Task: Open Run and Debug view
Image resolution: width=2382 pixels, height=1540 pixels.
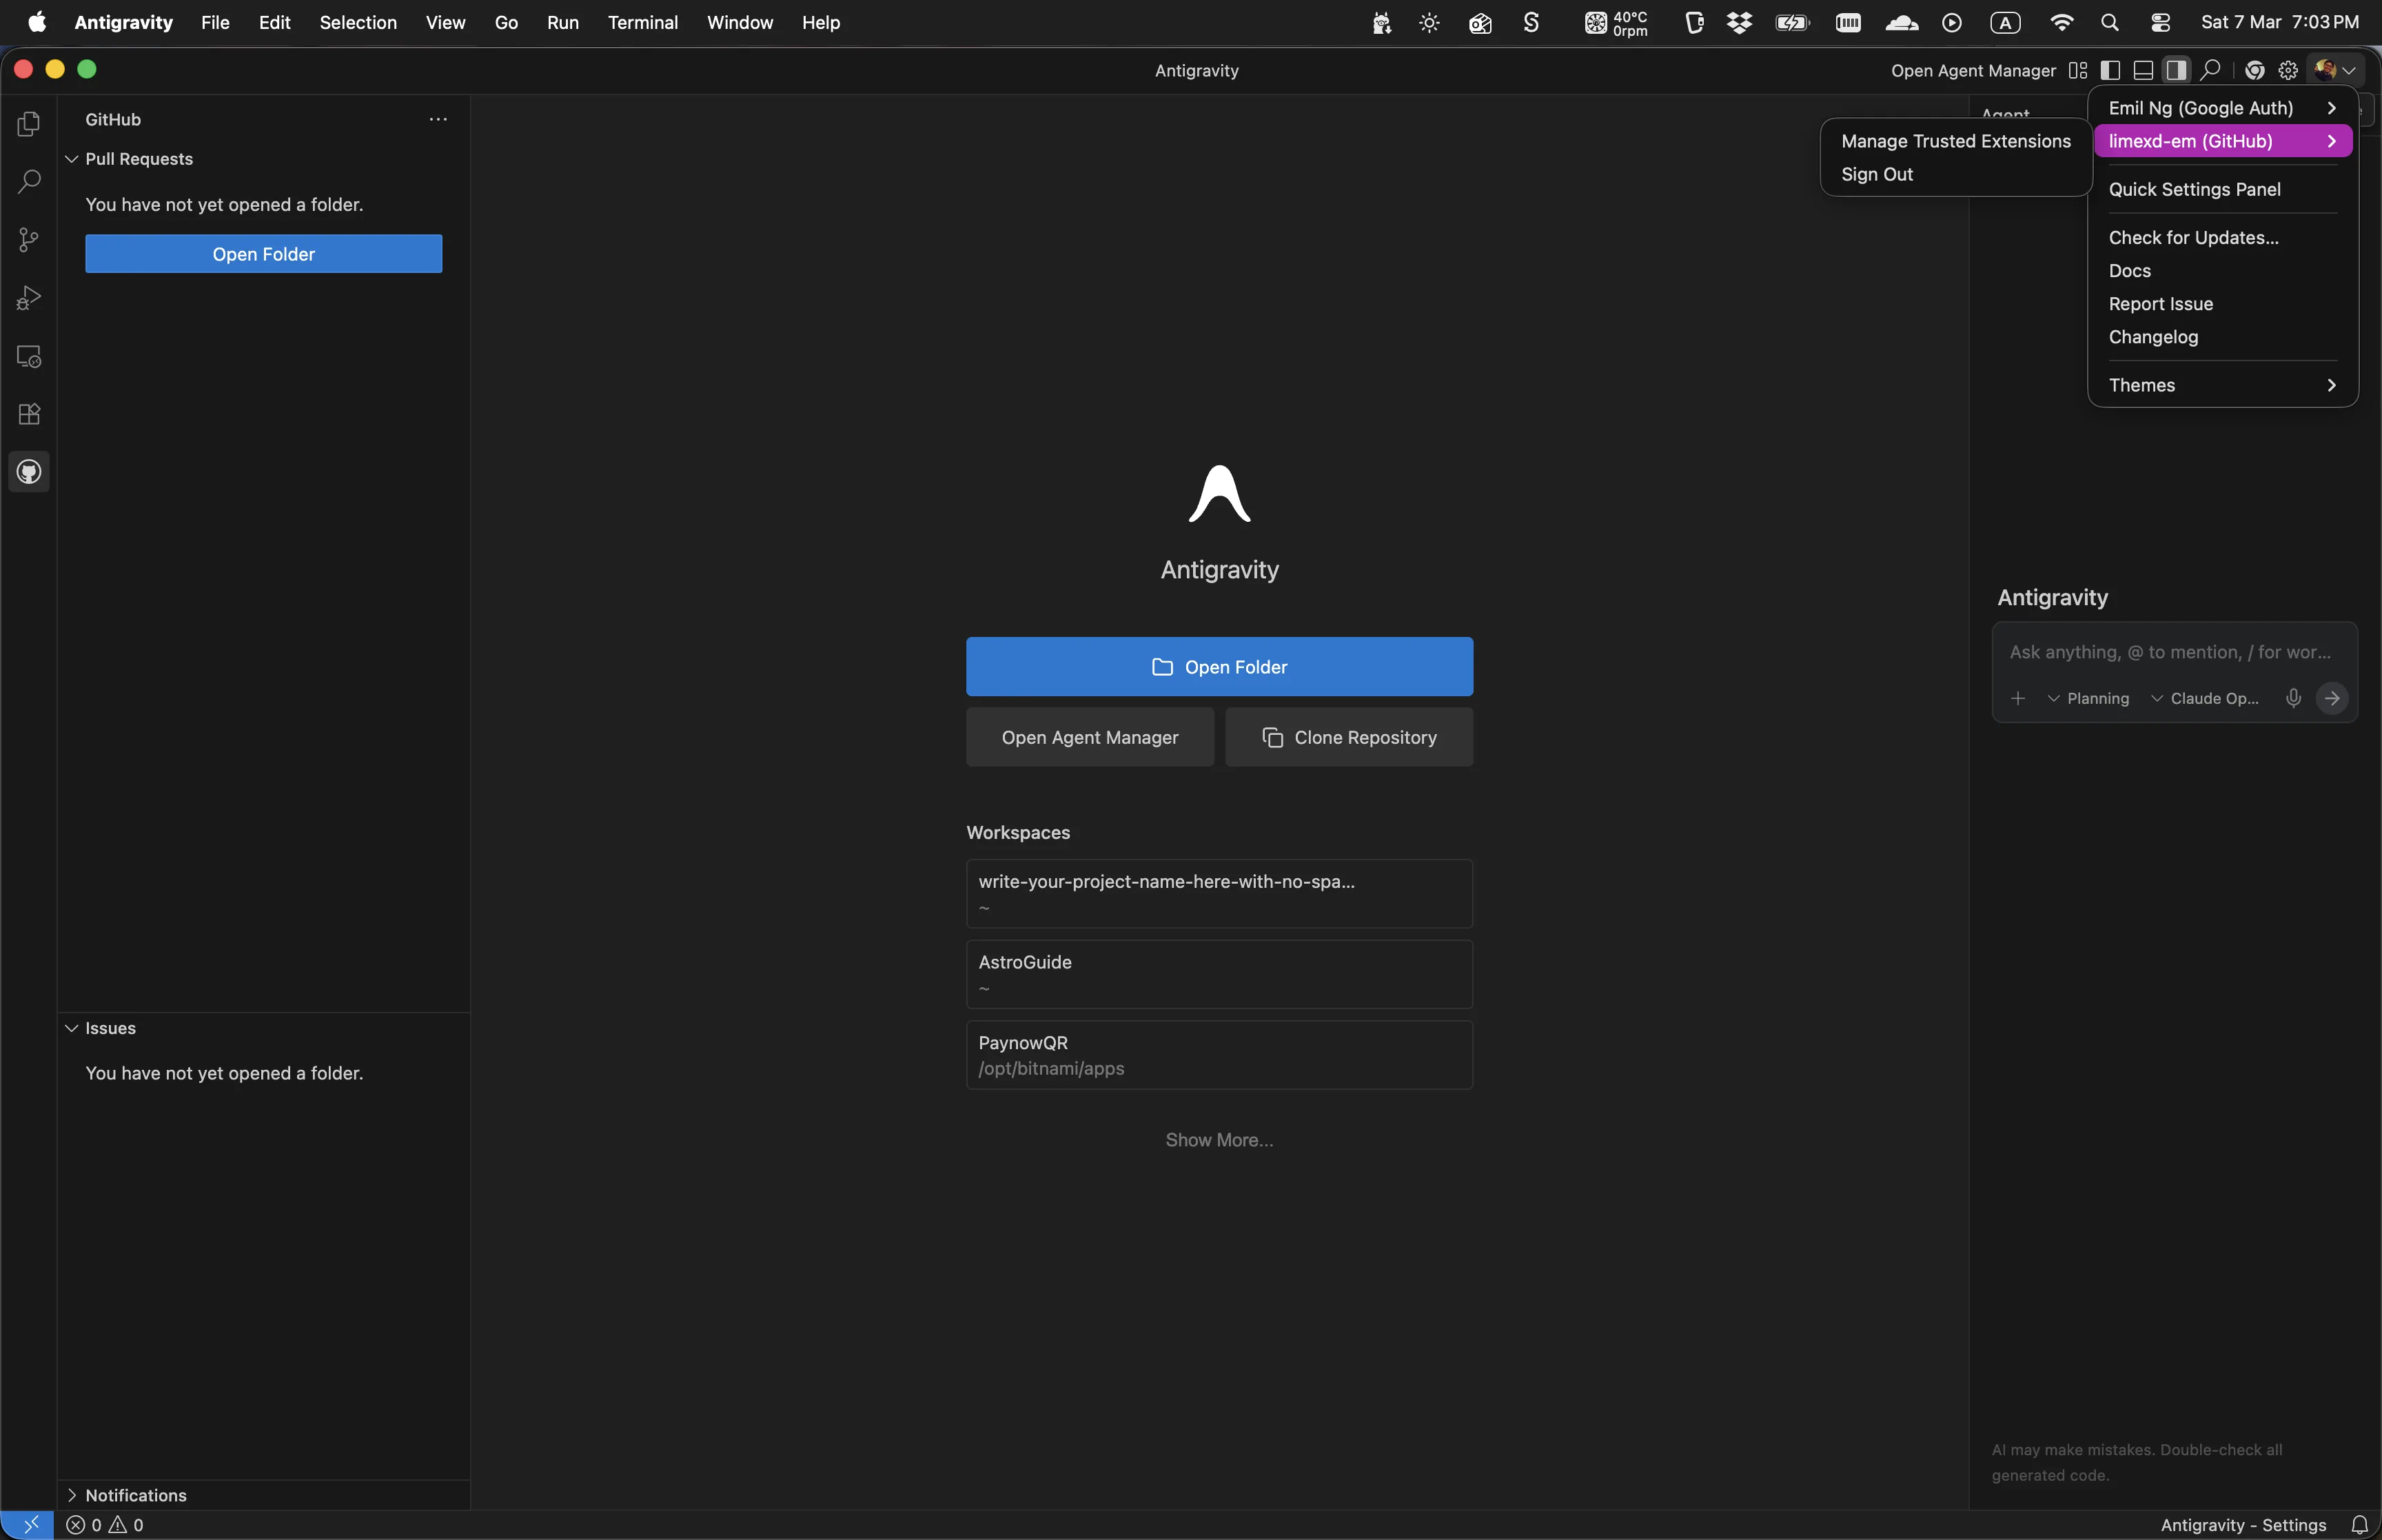Action: click(29, 298)
